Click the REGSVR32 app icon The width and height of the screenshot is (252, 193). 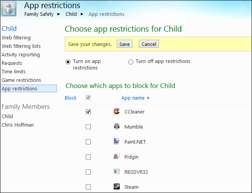[x=116, y=172]
